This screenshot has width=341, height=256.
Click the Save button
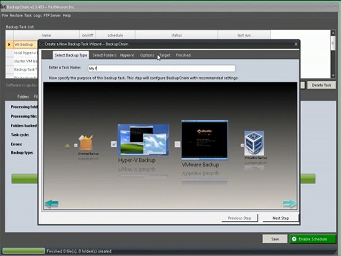click(x=275, y=239)
